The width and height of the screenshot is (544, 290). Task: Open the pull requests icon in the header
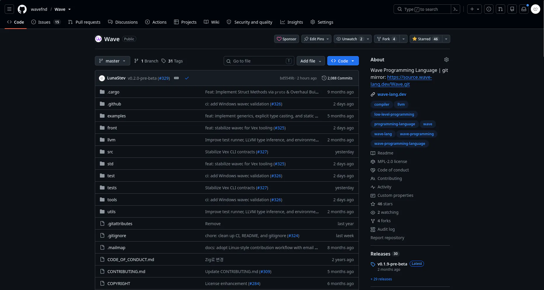click(500, 9)
